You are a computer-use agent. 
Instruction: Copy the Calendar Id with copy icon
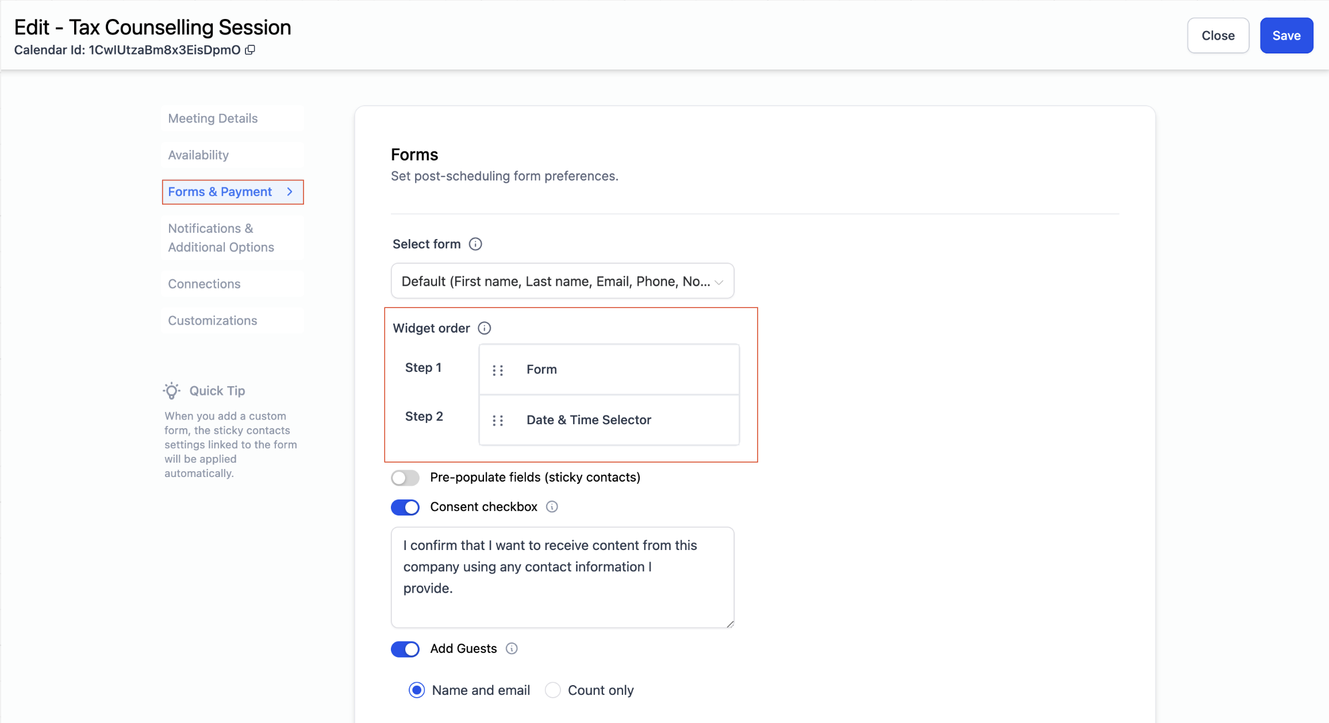coord(250,50)
